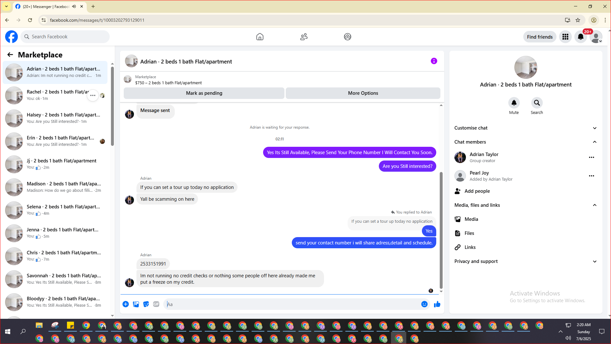
Task: Open a new browser tab
Action: click(93, 6)
